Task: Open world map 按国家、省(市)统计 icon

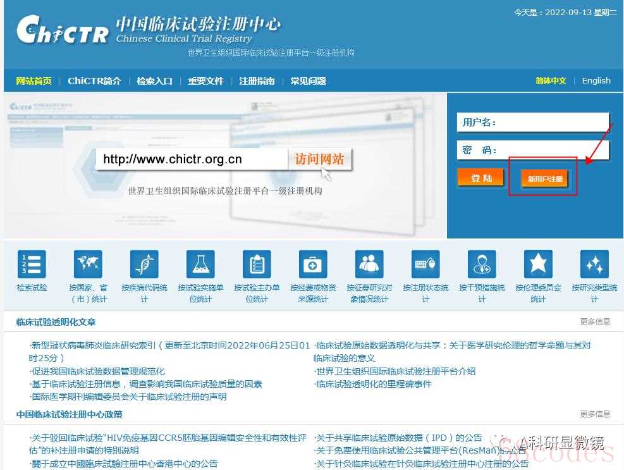Action: pyautogui.click(x=88, y=264)
